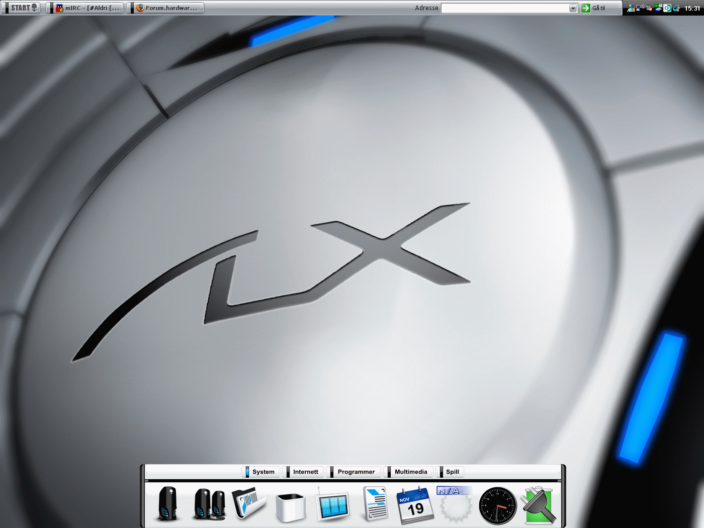The height and width of the screenshot is (528, 704).
Task: Open the barcode folder dock icon
Action: [249, 503]
